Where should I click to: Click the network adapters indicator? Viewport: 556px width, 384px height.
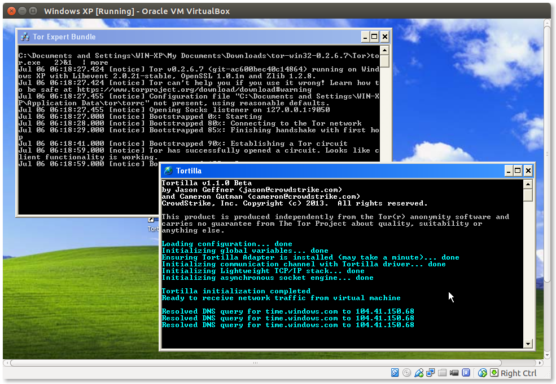pyautogui.click(x=431, y=373)
